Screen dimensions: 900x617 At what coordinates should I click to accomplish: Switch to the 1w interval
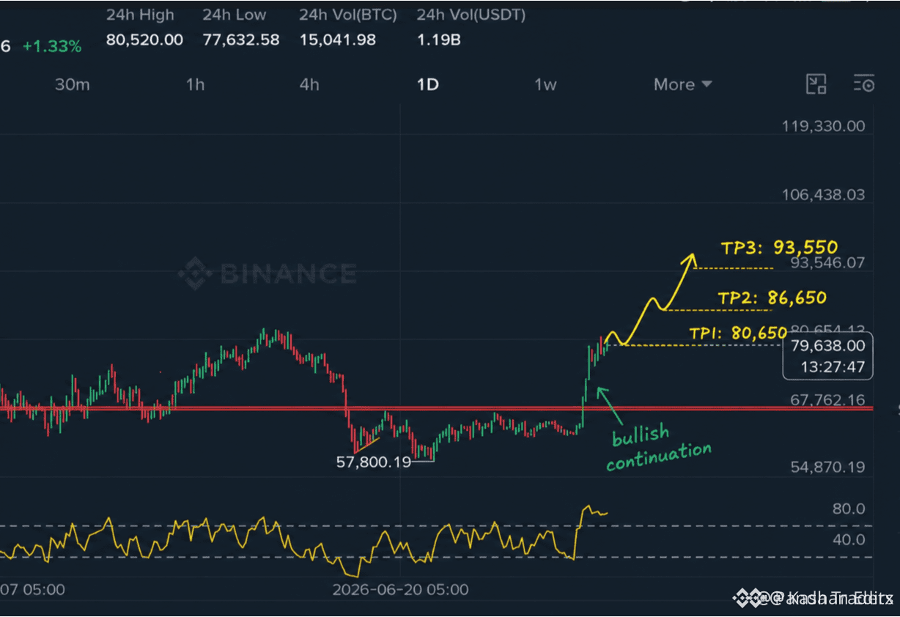point(545,84)
